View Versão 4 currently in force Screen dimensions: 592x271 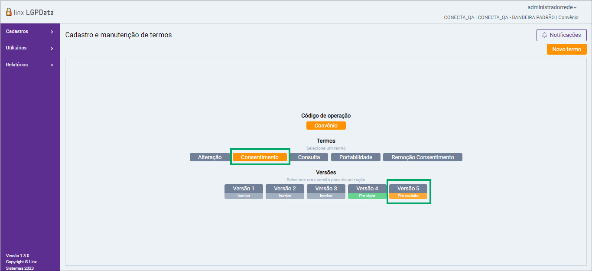(x=367, y=189)
